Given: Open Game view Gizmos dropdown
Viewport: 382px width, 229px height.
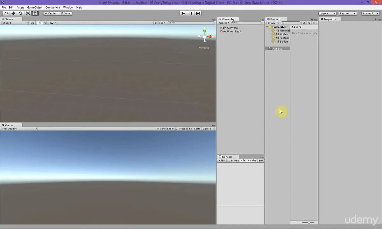Looking at the screenshot, I should (208, 129).
